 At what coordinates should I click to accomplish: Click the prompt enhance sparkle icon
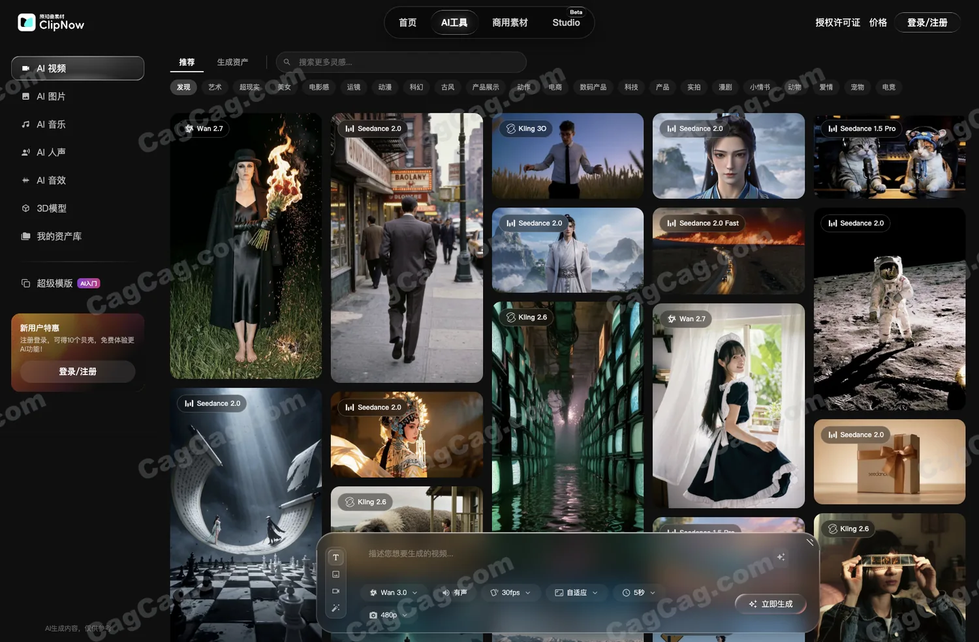click(x=781, y=557)
